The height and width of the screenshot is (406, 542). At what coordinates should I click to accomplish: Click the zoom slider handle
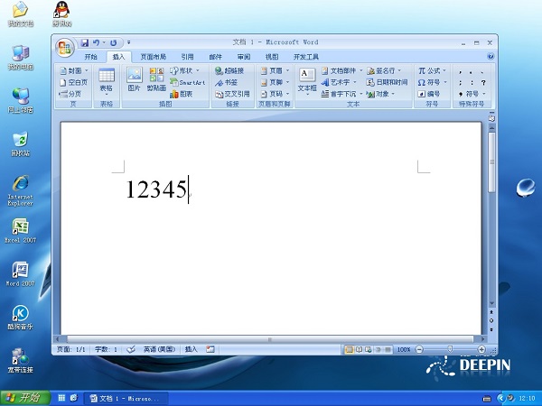(x=450, y=349)
